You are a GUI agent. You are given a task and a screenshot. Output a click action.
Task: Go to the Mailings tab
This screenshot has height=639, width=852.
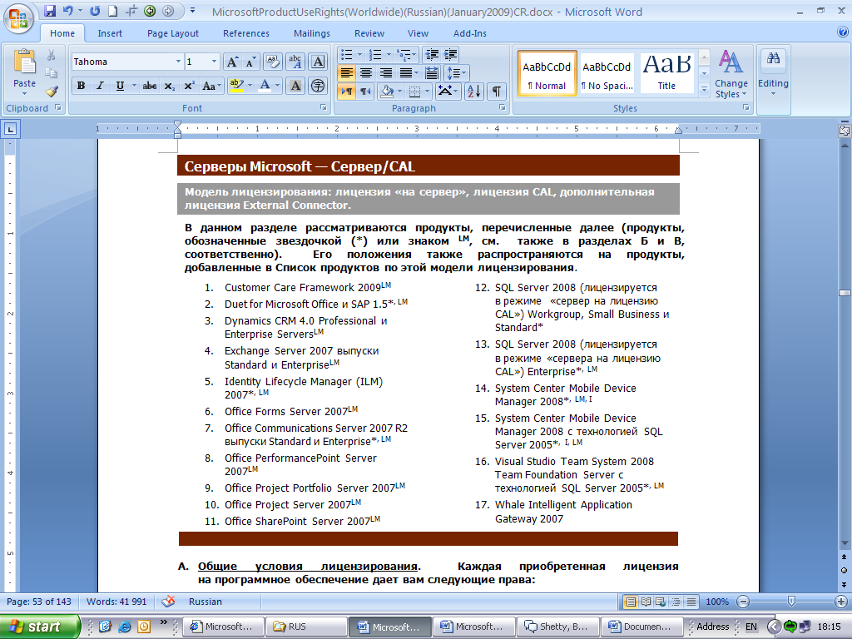point(312,33)
